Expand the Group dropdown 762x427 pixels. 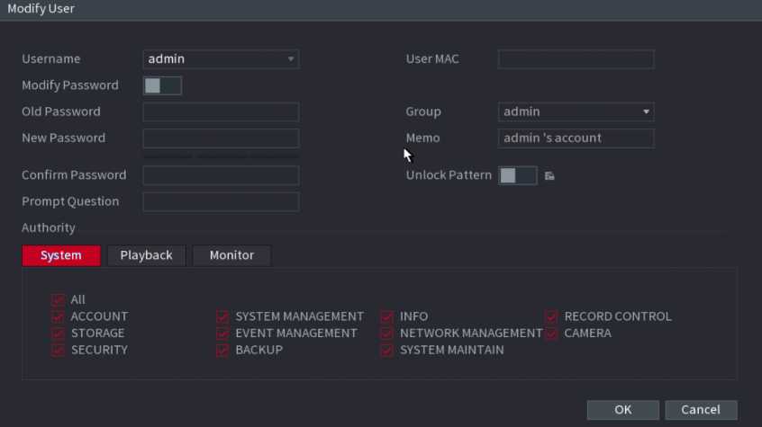pos(576,112)
